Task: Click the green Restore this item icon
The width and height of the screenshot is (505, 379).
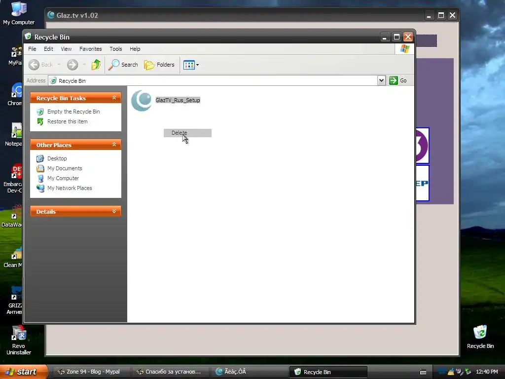Action: pyautogui.click(x=40, y=121)
